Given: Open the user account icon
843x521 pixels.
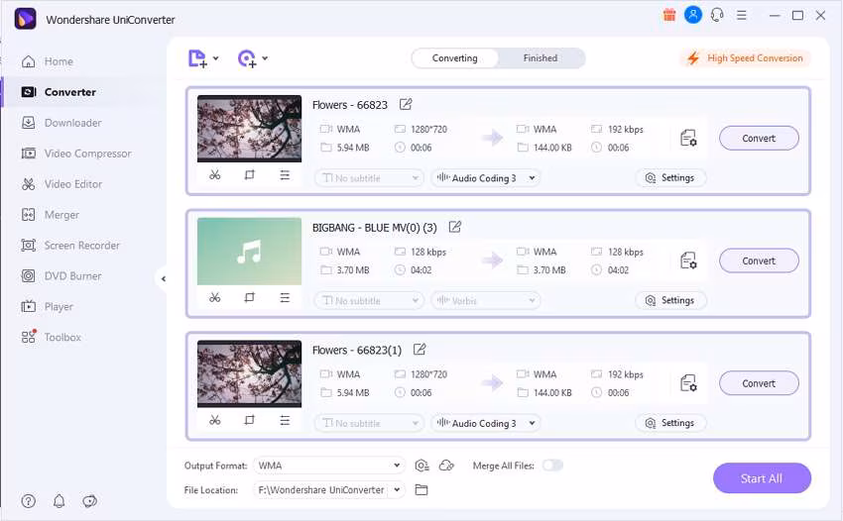Looking at the screenshot, I should (693, 15).
